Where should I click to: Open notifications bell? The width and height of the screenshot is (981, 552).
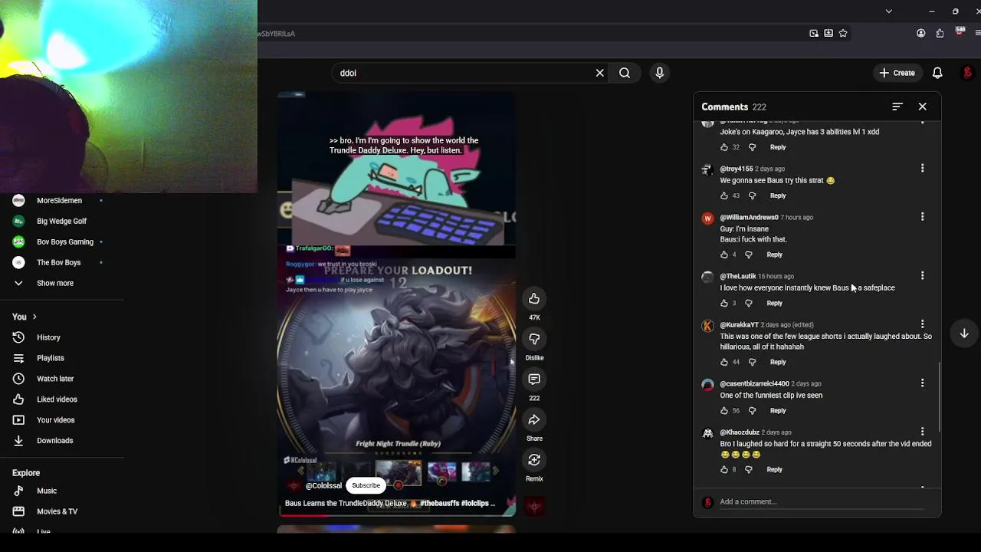tap(937, 73)
